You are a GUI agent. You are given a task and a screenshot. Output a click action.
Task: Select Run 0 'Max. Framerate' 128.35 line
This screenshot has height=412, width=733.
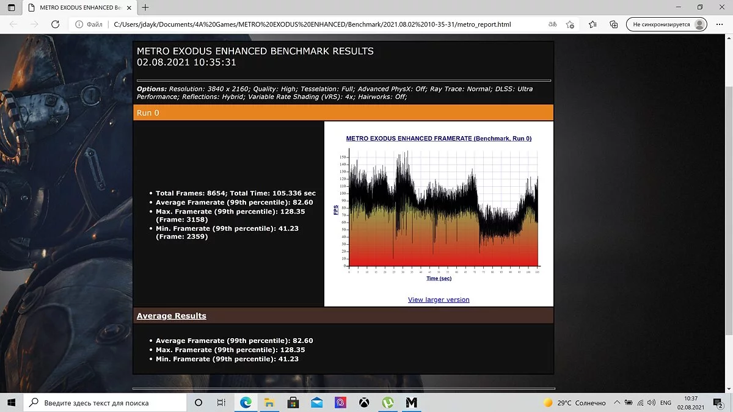230,215
